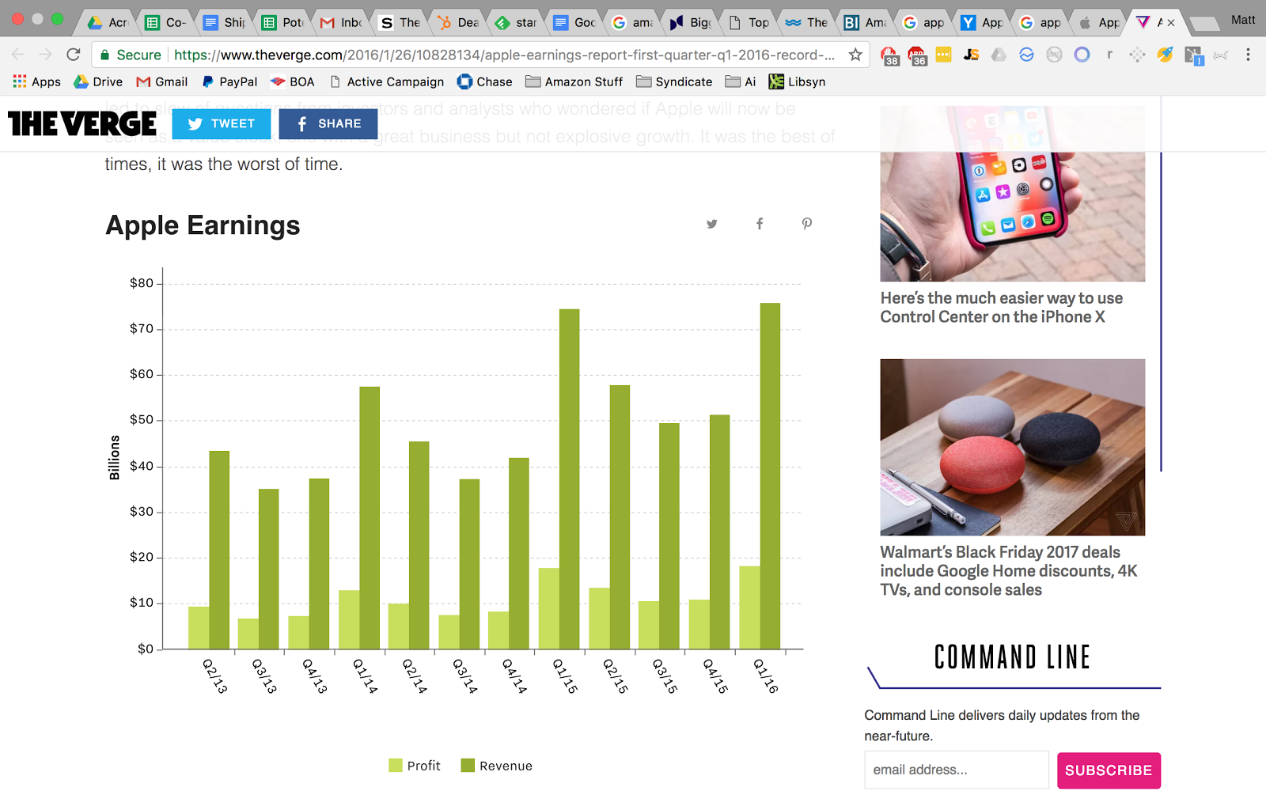
Task: Open the Libsyn bookmark
Action: (x=798, y=81)
